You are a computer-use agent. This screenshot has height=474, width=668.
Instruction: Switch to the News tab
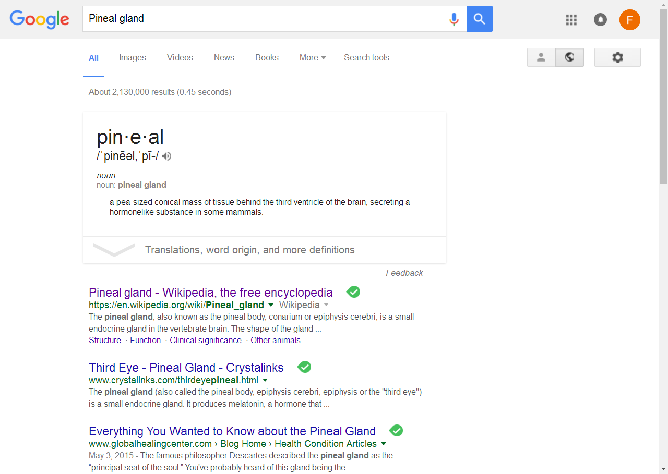click(x=224, y=58)
